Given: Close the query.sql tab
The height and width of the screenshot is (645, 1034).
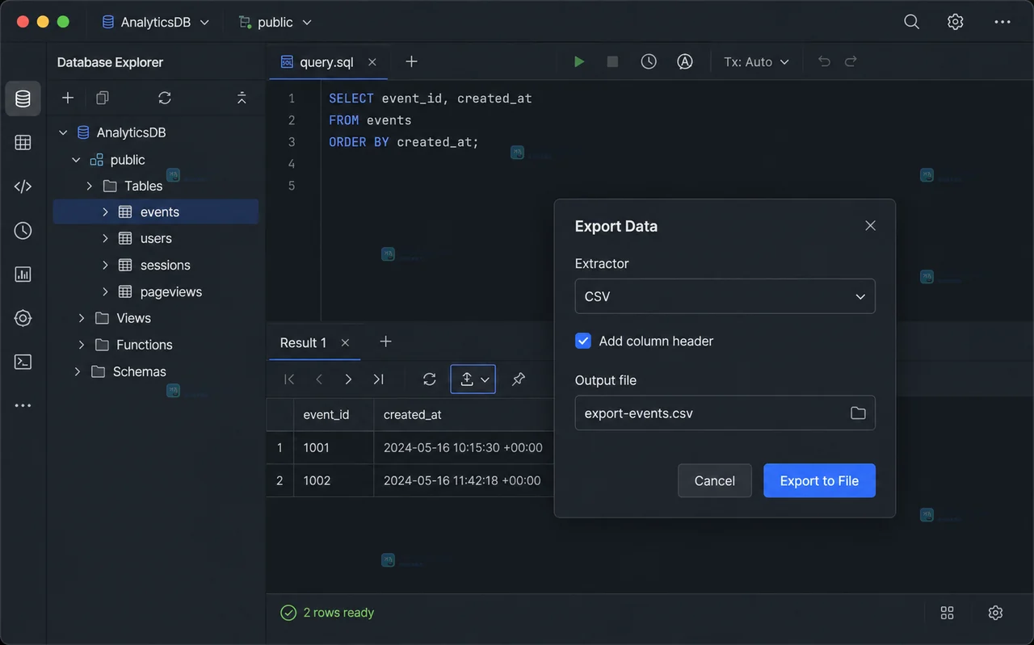Looking at the screenshot, I should (x=372, y=62).
